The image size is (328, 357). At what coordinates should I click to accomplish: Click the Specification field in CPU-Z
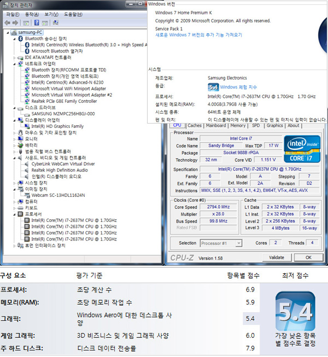pyautogui.click(x=260, y=169)
